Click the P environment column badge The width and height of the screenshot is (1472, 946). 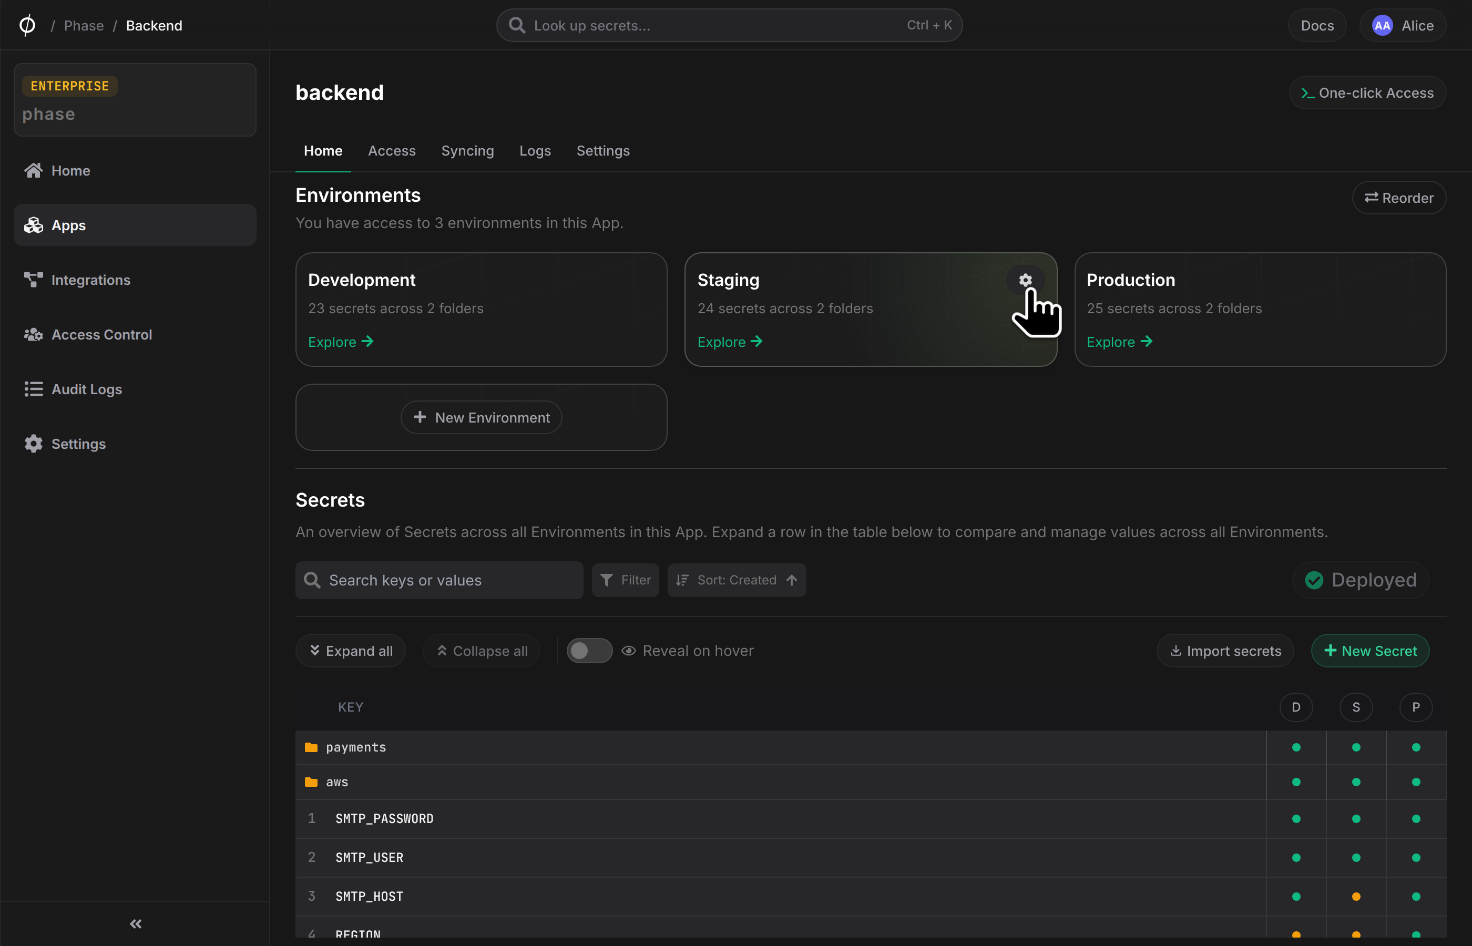(1416, 707)
